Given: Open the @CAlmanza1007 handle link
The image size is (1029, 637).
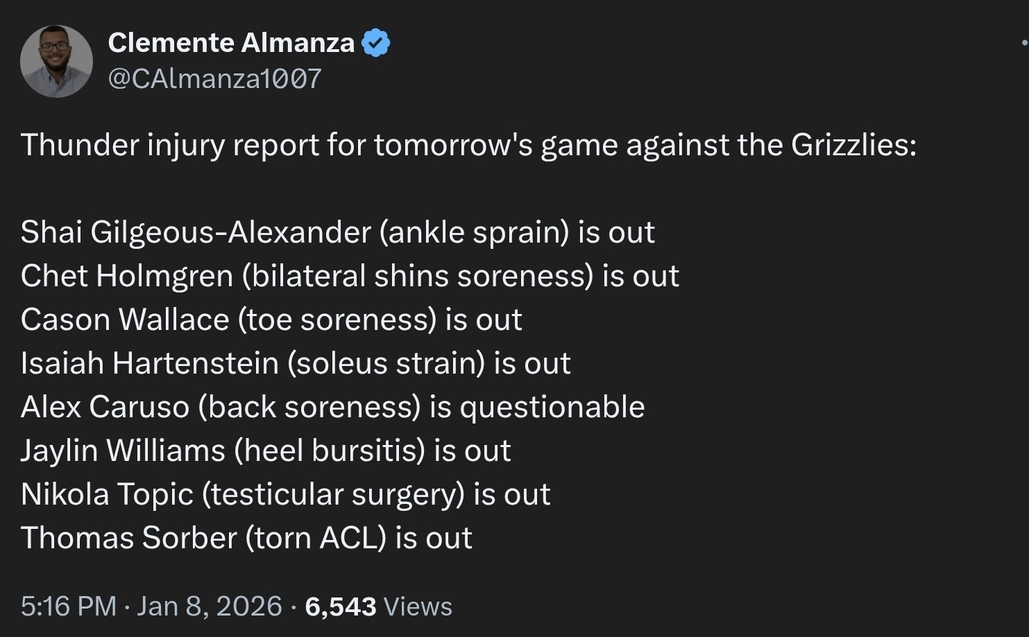Looking at the screenshot, I should (x=214, y=78).
